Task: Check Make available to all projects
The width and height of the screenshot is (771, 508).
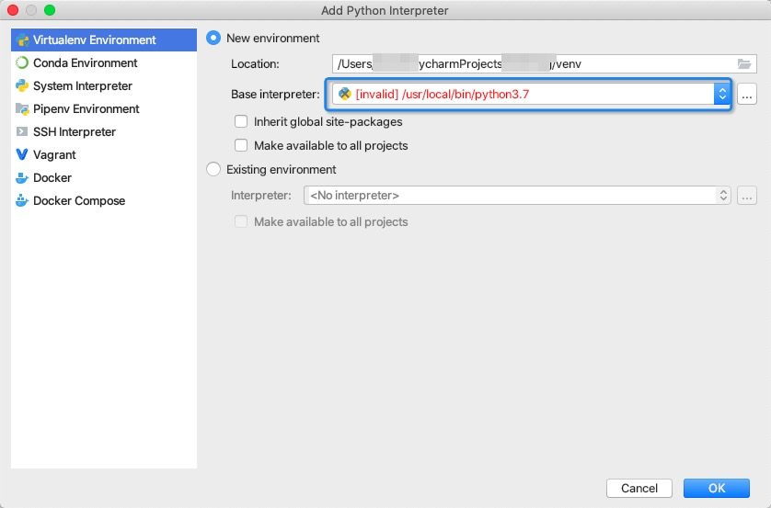Action: point(242,145)
